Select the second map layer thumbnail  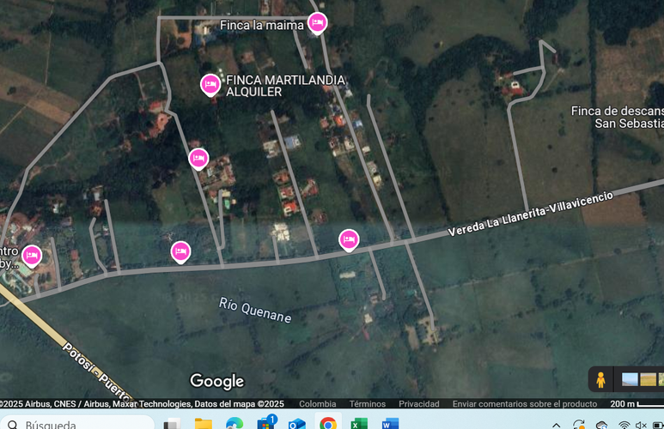(648, 379)
